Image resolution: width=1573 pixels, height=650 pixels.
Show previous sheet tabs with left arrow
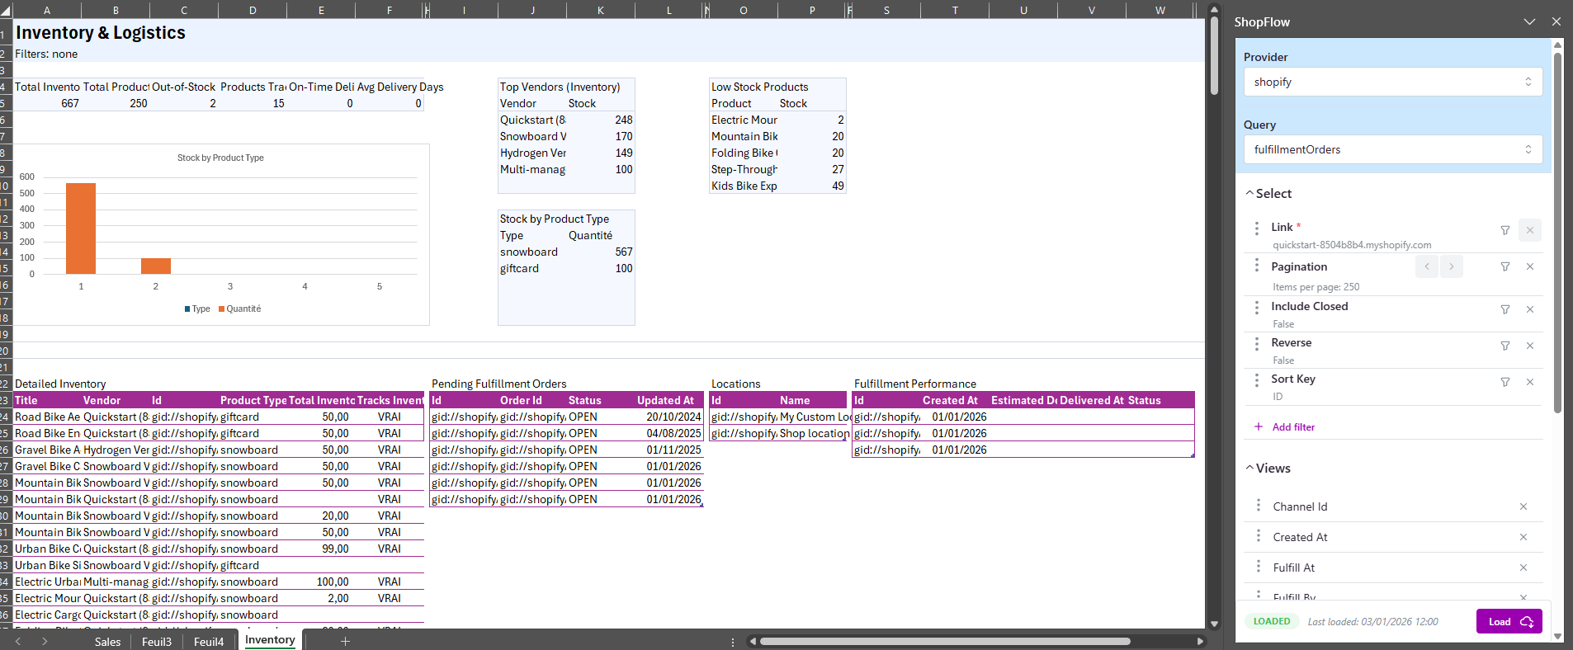point(18,641)
